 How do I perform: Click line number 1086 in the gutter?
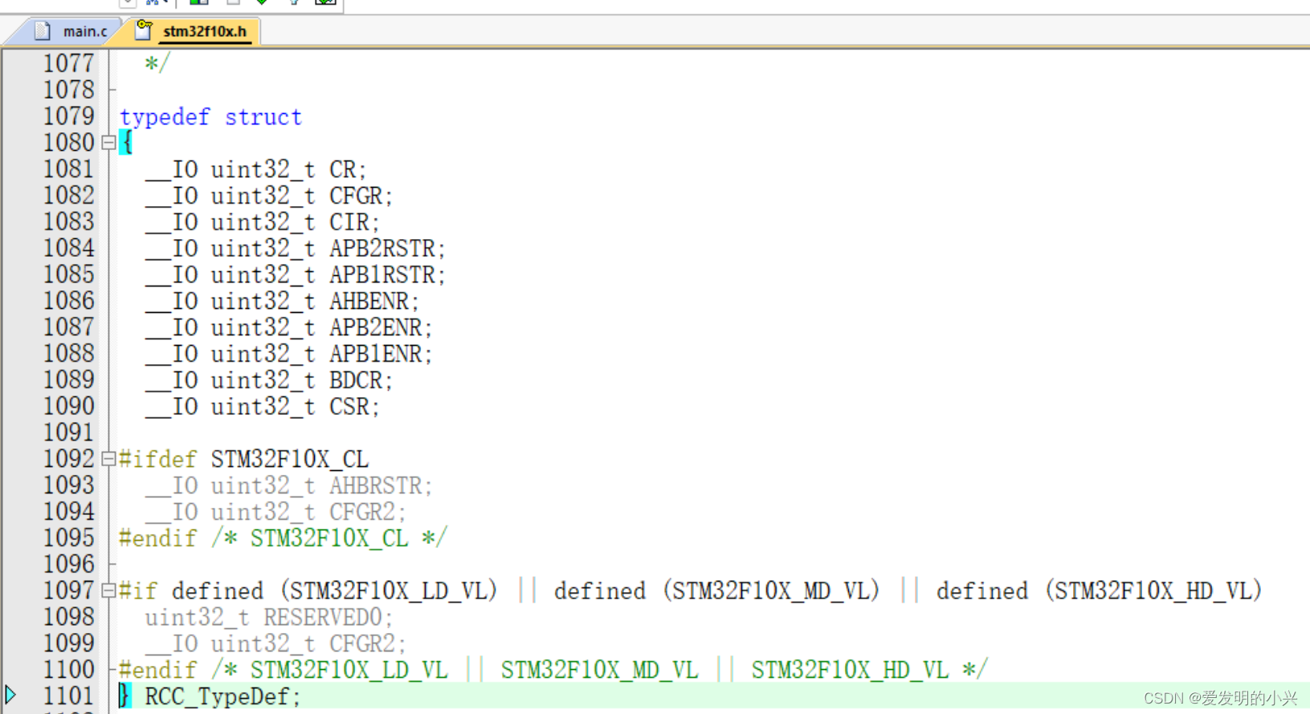[68, 301]
